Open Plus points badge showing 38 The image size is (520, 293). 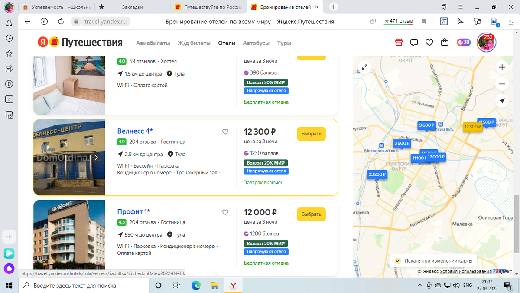pyautogui.click(x=463, y=43)
